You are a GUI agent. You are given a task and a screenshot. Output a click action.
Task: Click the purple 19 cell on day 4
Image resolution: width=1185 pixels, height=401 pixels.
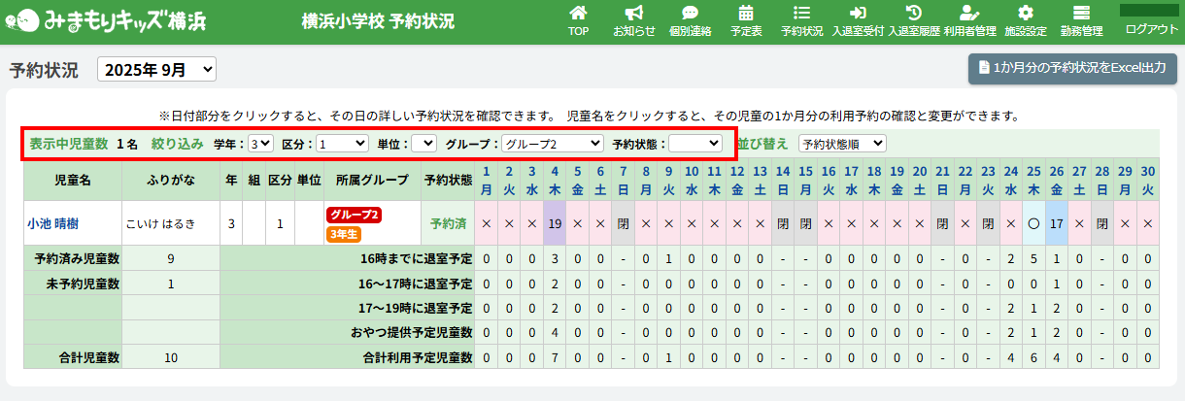[x=555, y=223]
